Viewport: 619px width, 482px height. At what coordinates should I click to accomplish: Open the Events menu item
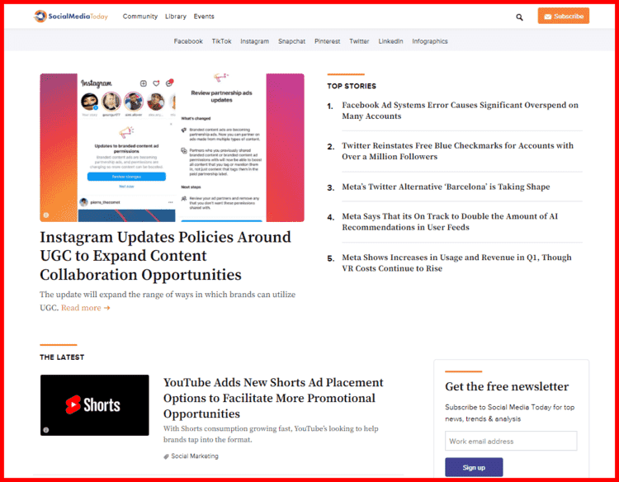coord(204,17)
